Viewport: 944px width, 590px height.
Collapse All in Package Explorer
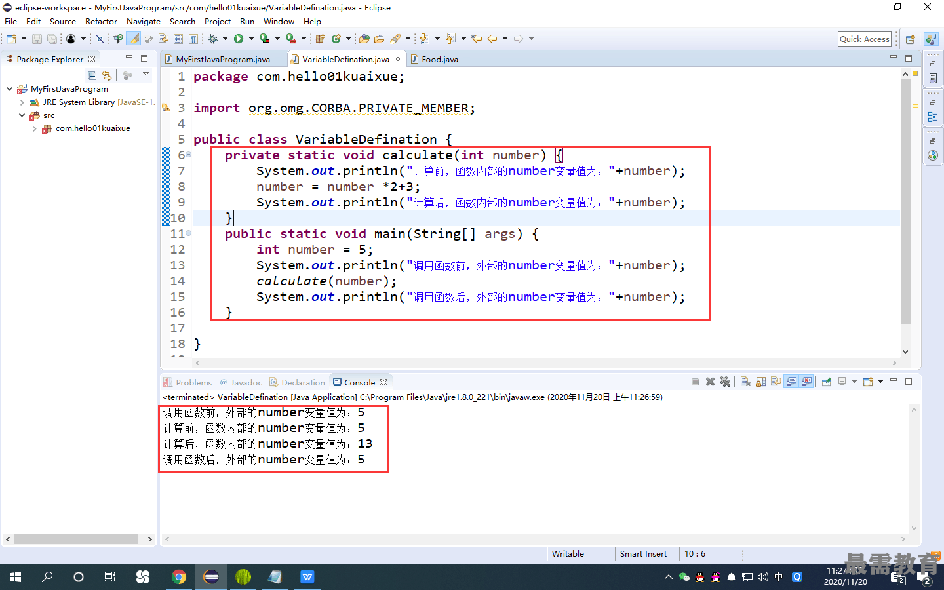pos(92,75)
